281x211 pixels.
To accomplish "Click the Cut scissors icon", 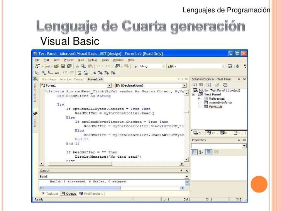I will tap(77, 66).
